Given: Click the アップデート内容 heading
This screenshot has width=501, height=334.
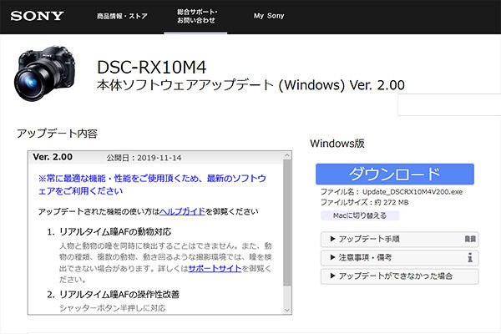Looking at the screenshot, I should 57,134.
